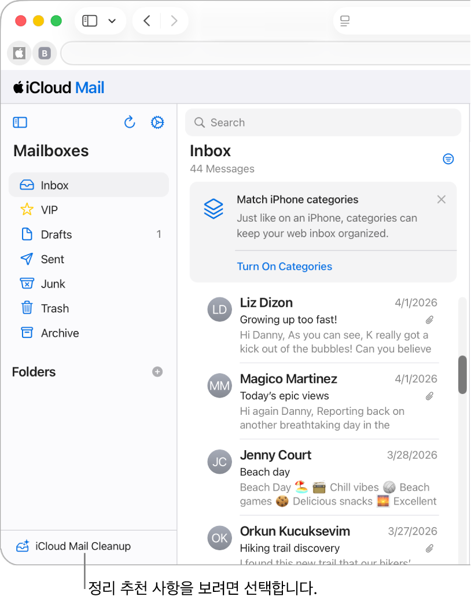The height and width of the screenshot is (600, 471).
Task: Open the Sent mailbox
Action: tap(89, 259)
